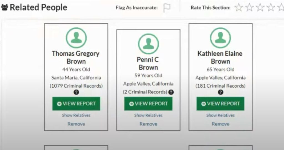Remove Penni C Brown from related people

click(148, 124)
